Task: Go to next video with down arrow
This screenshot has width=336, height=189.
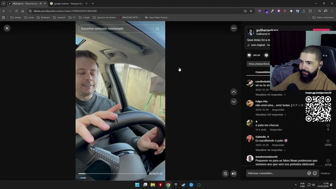Action: pyautogui.click(x=234, y=102)
